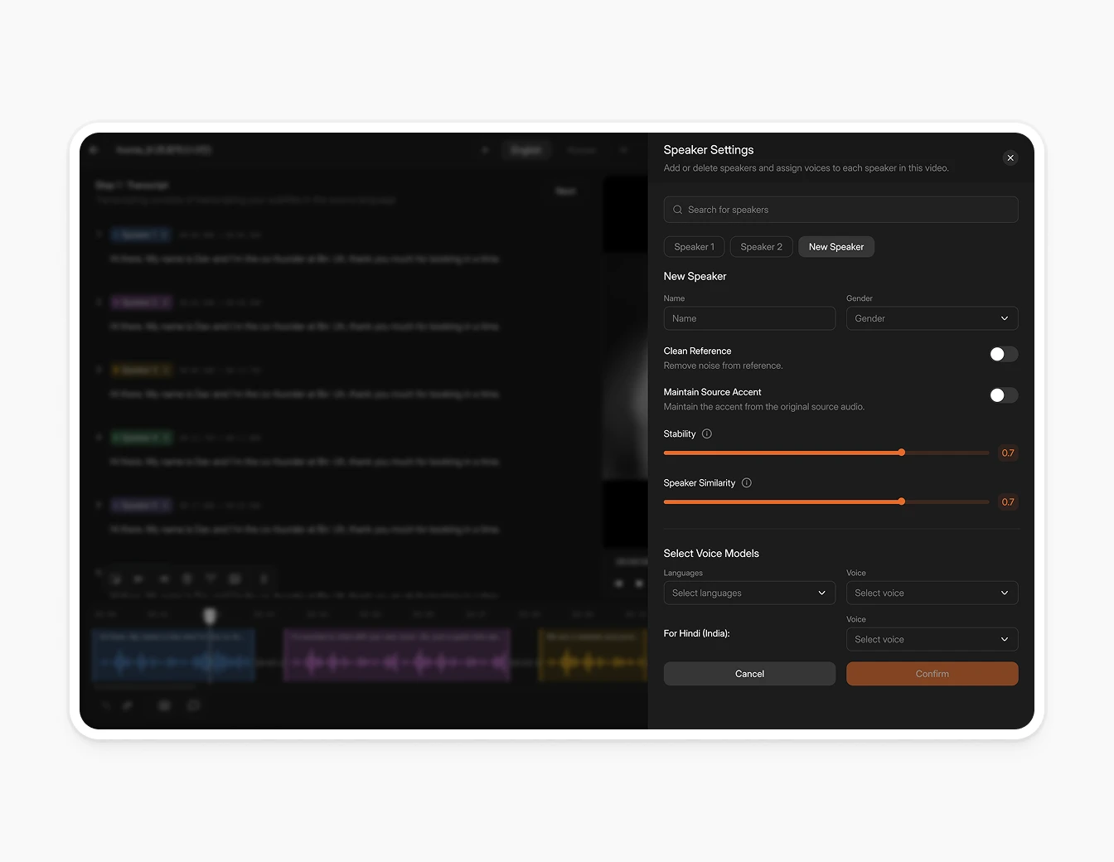
Task: Enable the Clean Reference toggle
Action: click(x=1003, y=354)
